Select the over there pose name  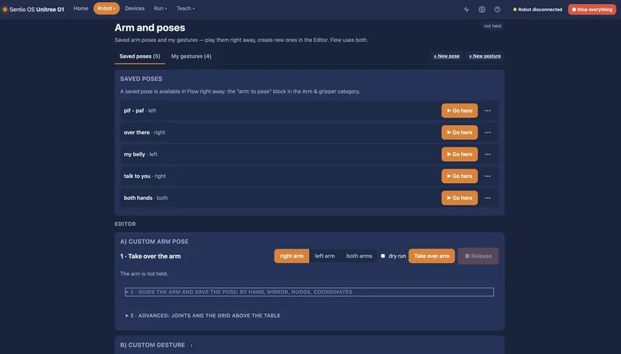coord(137,132)
